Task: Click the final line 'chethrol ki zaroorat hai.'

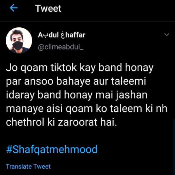Action: pos(61,122)
